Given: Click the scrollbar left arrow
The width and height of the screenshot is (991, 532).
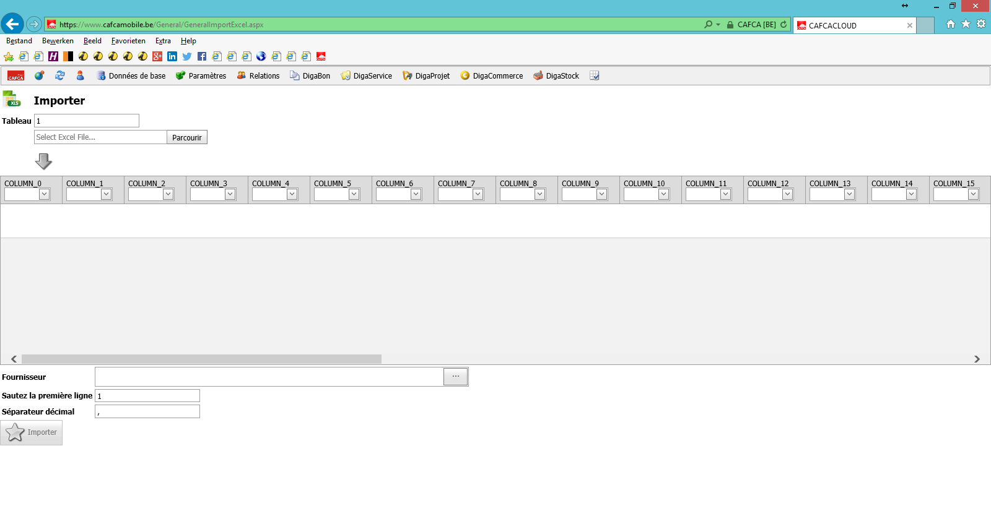Looking at the screenshot, I should pos(14,359).
